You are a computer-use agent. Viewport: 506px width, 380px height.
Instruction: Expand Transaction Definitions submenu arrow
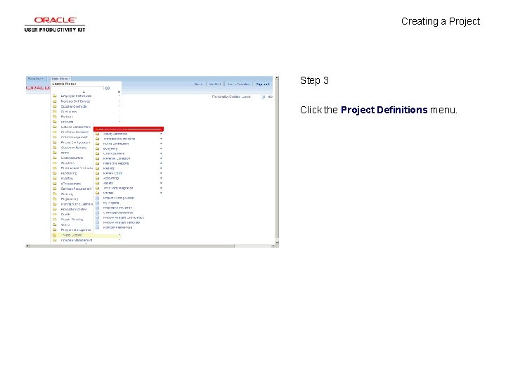(161, 139)
